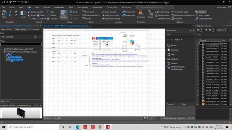Viewport: 232px width, 130px height.
Task: Switch to 3D mounting layout tab
Action: coord(35,30)
